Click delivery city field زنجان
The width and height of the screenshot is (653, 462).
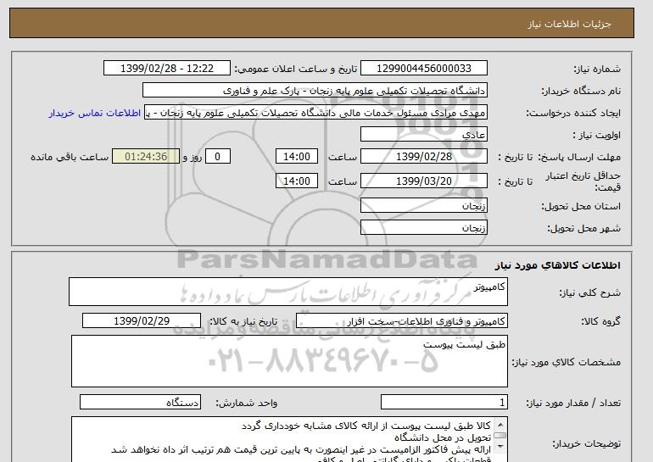tap(423, 228)
